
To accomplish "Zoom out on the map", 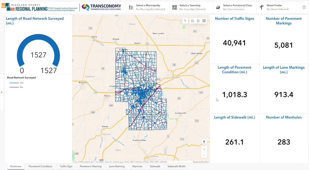I will pyautogui.click(x=204, y=155).
